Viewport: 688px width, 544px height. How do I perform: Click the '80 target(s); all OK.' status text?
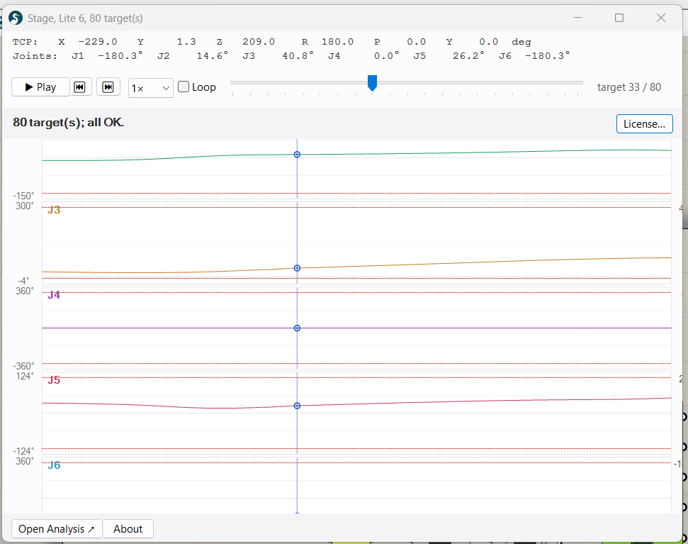coord(68,122)
